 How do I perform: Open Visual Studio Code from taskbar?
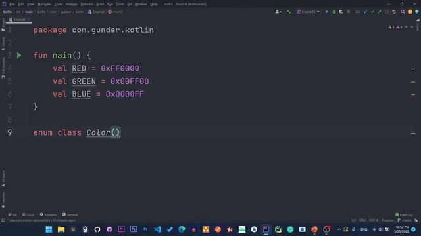pos(158,229)
